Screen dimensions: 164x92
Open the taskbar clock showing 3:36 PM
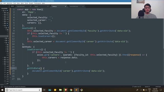[155, 90]
